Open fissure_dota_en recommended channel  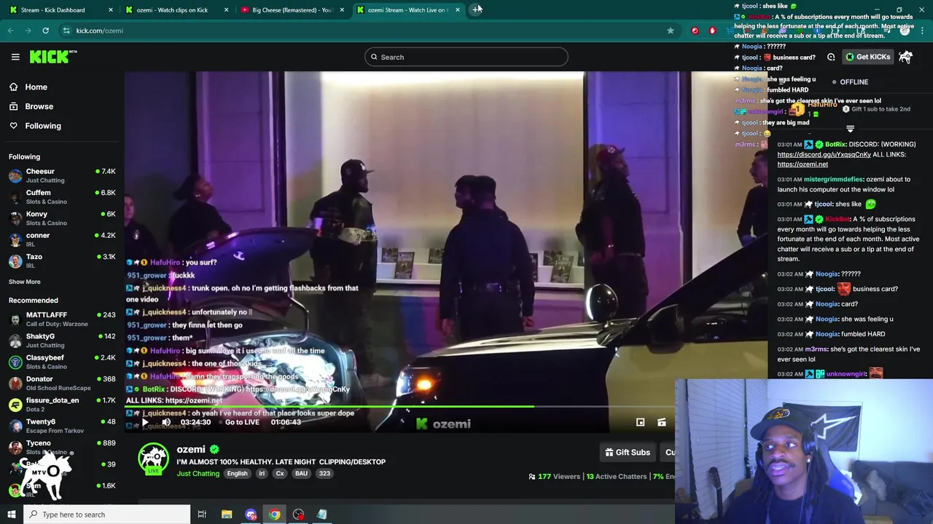pyautogui.click(x=62, y=404)
